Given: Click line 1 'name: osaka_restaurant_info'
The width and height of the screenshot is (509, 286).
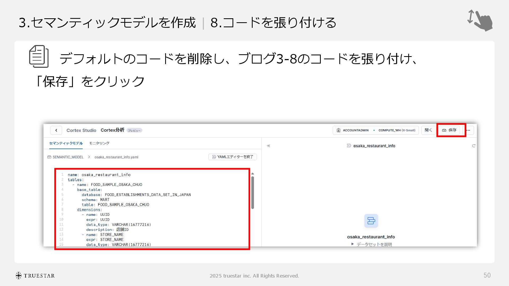Looking at the screenshot, I should [x=99, y=175].
